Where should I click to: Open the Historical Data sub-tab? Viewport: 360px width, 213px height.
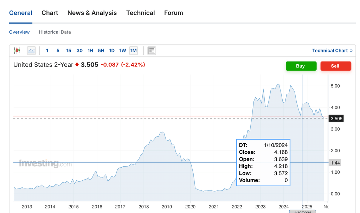point(55,32)
